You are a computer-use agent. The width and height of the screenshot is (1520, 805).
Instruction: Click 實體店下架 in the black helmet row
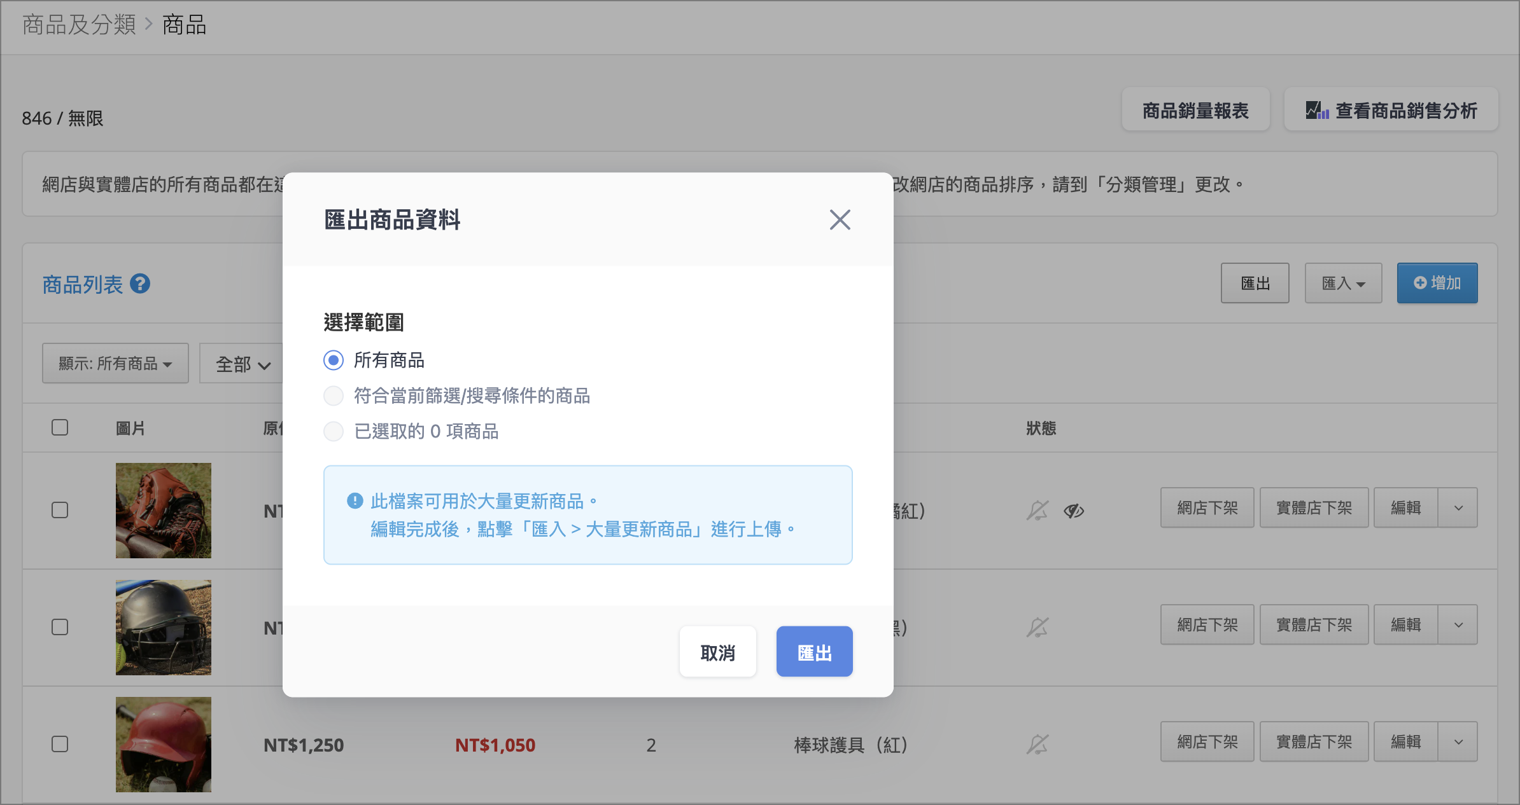pos(1314,624)
